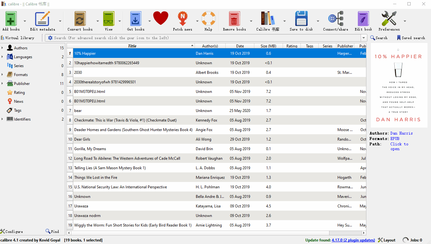This screenshot has height=244, width=431.
Task: Click the Dan Harris author link
Action: (x=401, y=133)
